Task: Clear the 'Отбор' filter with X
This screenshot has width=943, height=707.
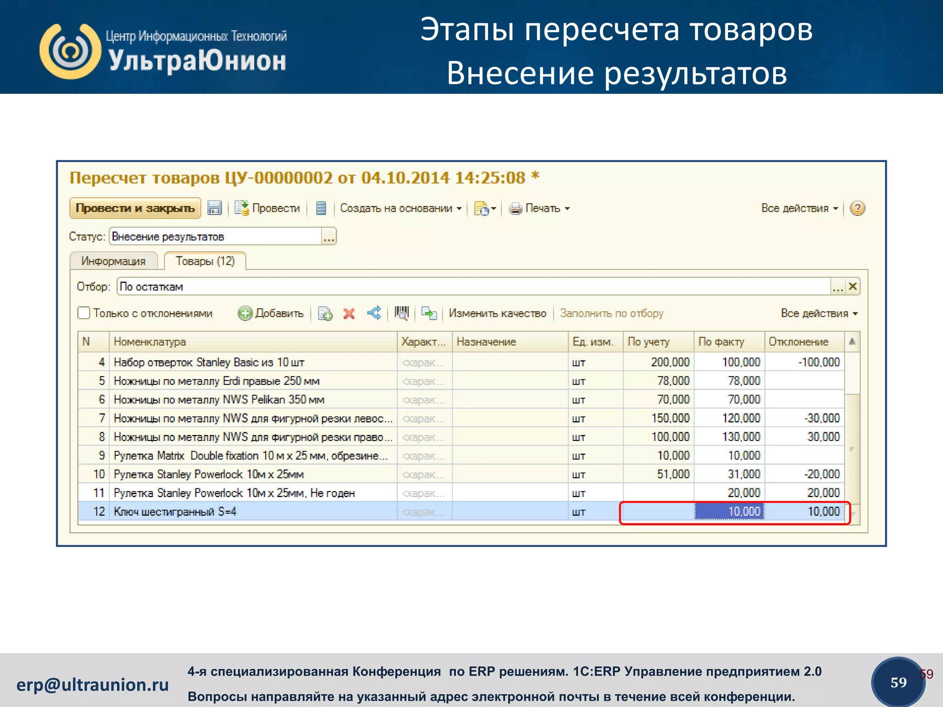Action: click(x=853, y=286)
